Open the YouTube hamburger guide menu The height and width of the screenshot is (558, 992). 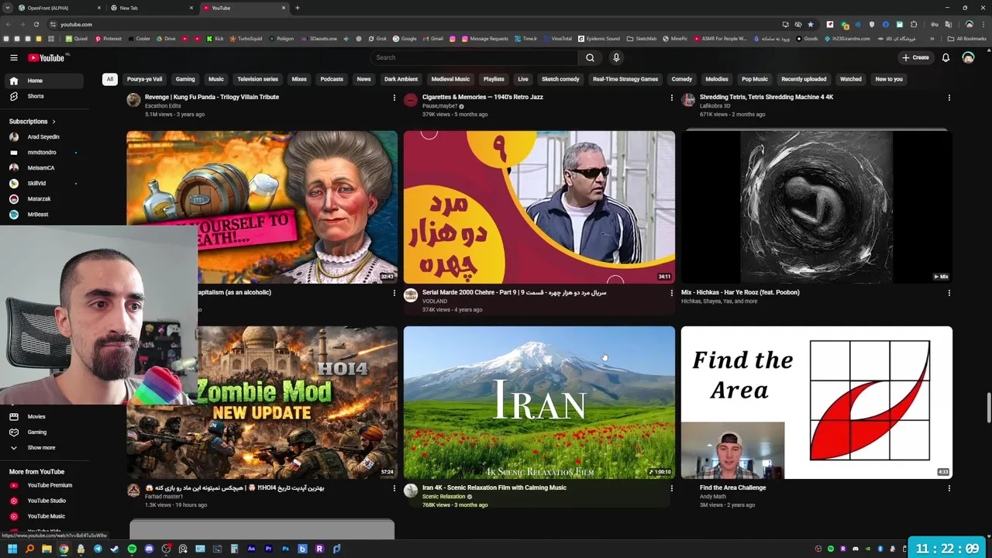tap(13, 57)
